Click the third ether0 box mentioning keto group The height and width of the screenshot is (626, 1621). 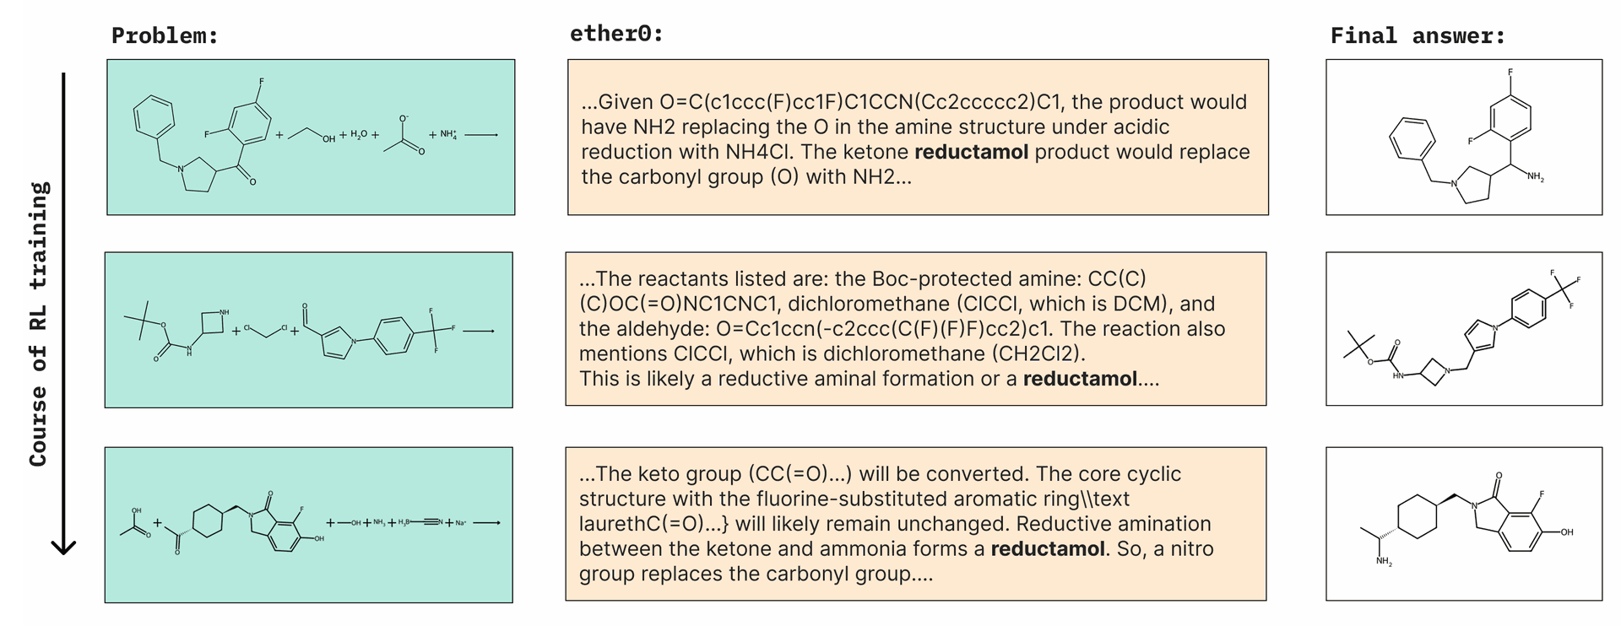point(916,524)
